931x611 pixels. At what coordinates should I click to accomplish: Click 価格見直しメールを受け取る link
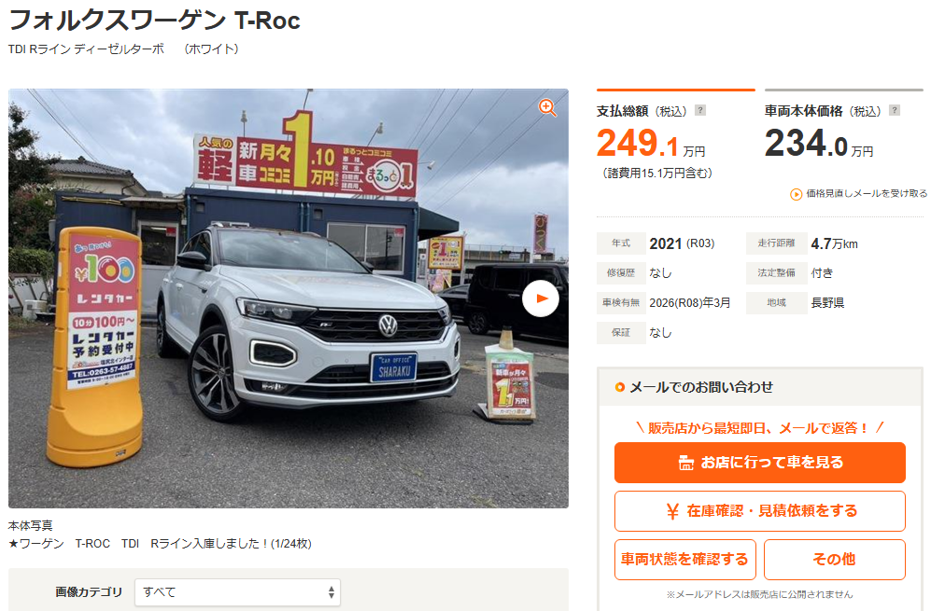click(x=867, y=193)
